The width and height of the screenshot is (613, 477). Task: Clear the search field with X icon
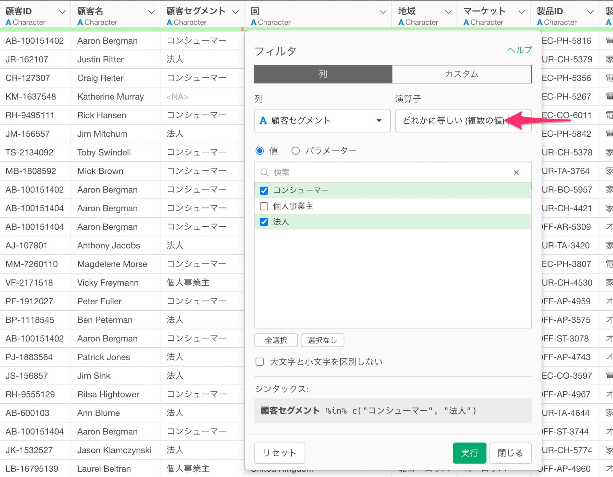click(x=516, y=172)
